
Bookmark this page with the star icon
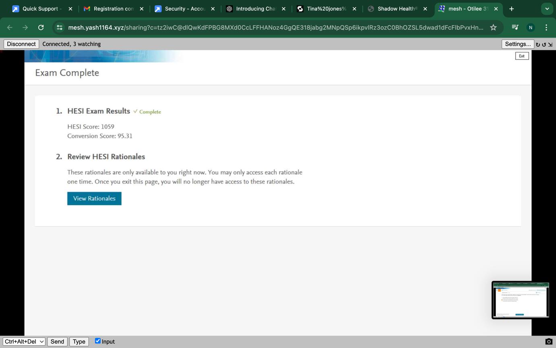tap(493, 27)
